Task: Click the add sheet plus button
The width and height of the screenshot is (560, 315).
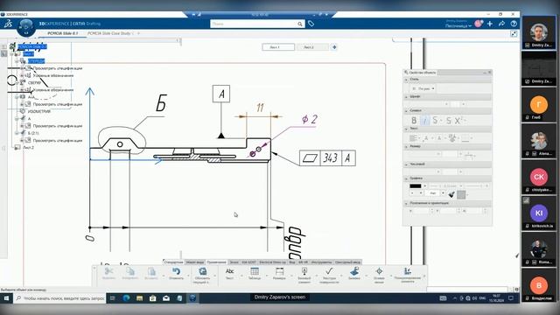Action: 334,47
